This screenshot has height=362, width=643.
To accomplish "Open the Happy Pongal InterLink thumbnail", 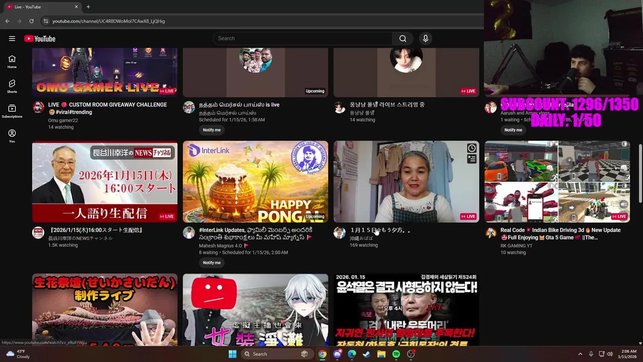I will click(255, 182).
